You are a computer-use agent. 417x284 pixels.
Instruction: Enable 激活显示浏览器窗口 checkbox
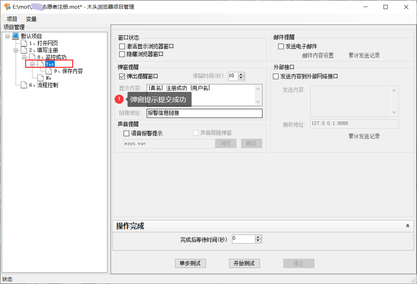tap(122, 46)
